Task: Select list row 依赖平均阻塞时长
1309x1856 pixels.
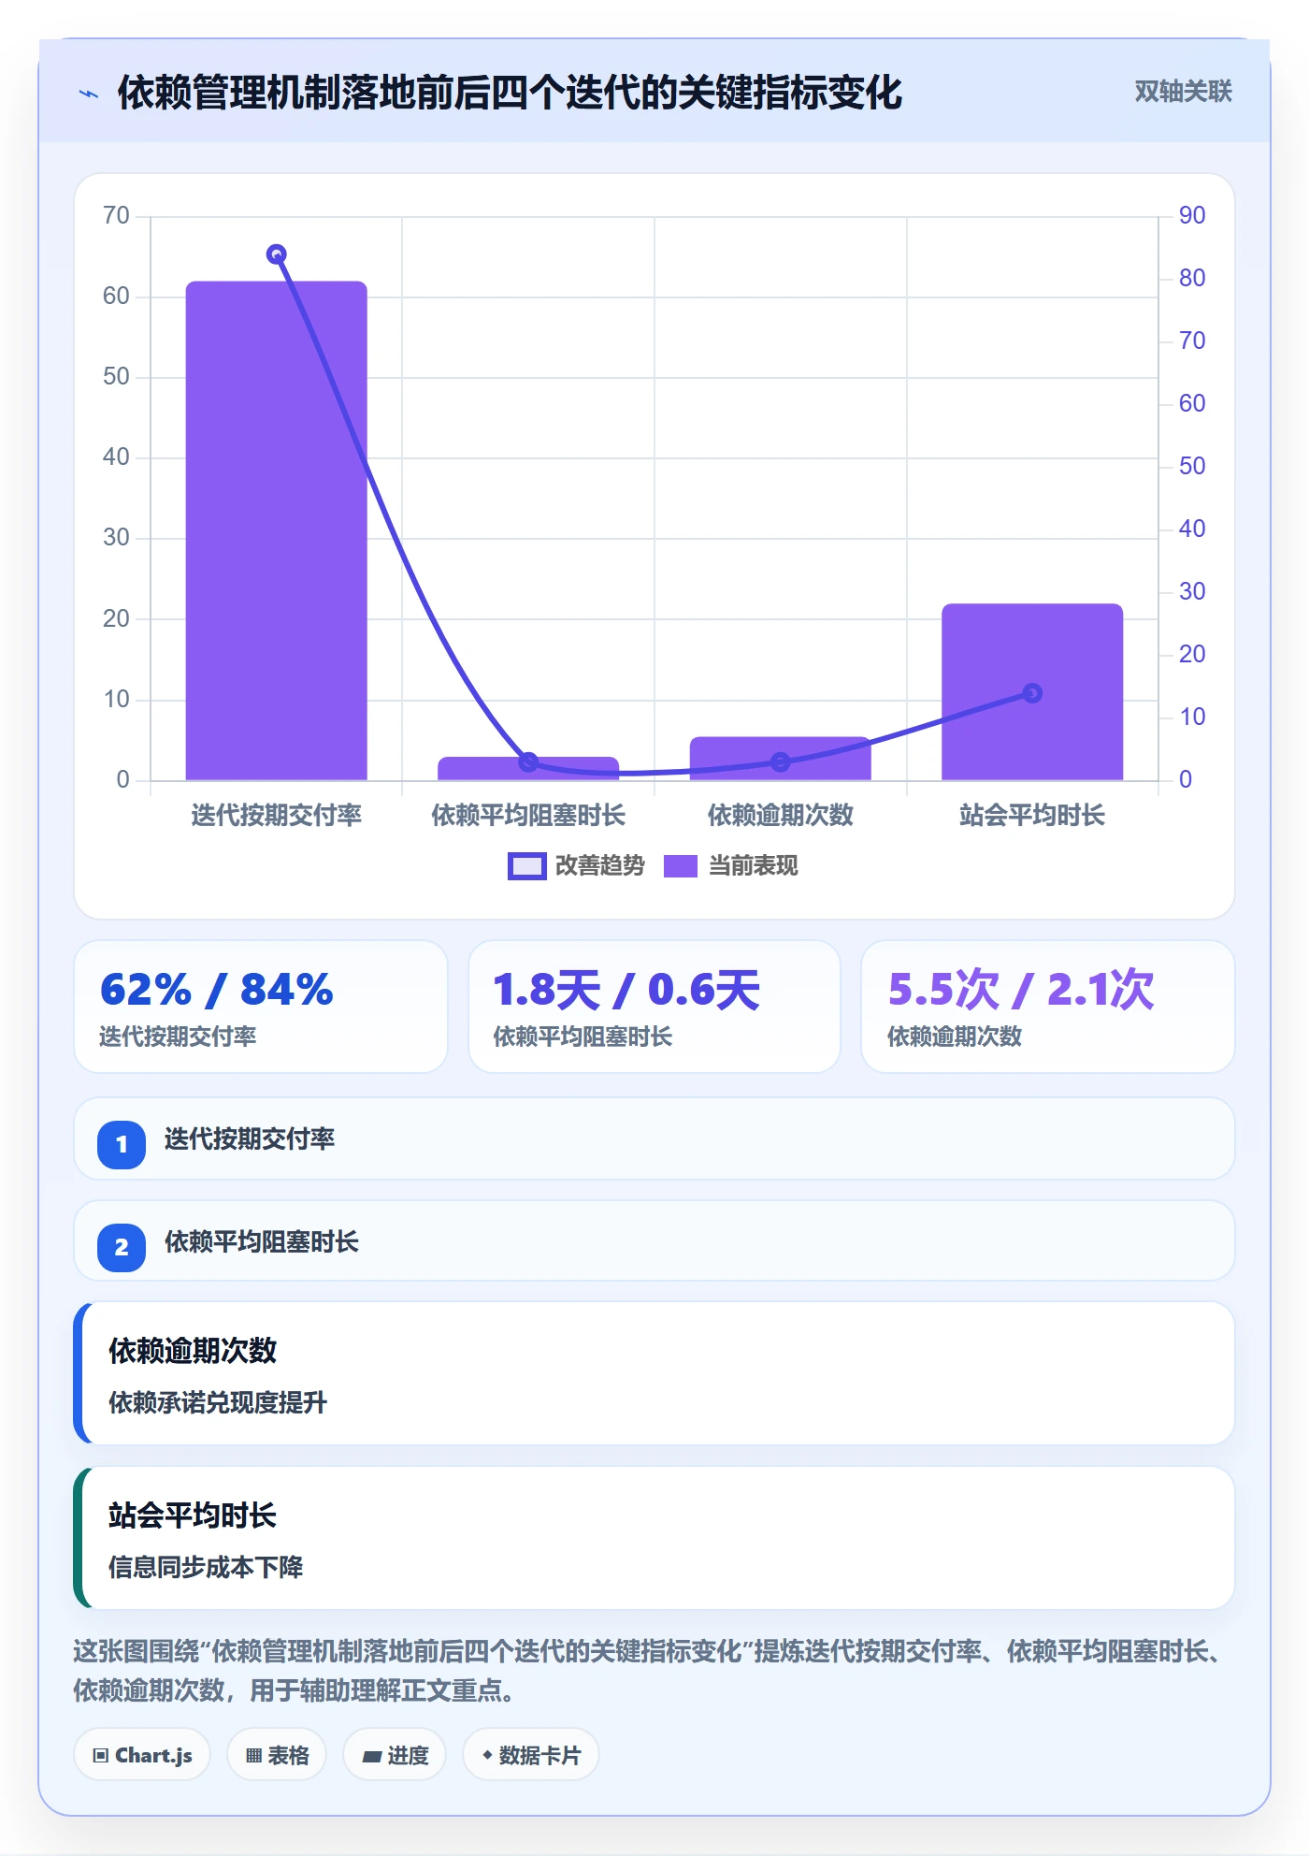Action: point(654,1241)
